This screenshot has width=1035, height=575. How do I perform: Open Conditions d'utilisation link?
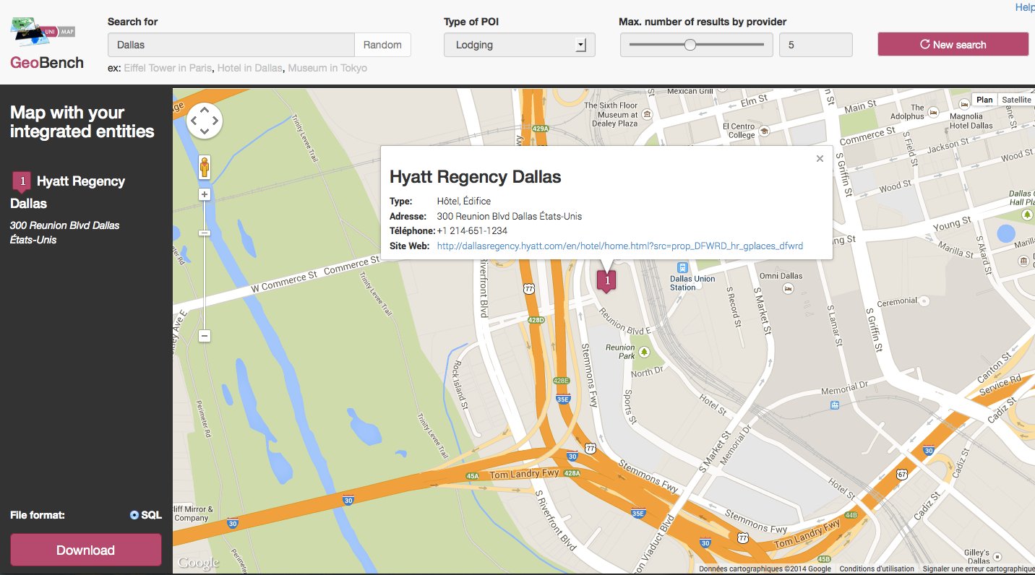tap(877, 569)
